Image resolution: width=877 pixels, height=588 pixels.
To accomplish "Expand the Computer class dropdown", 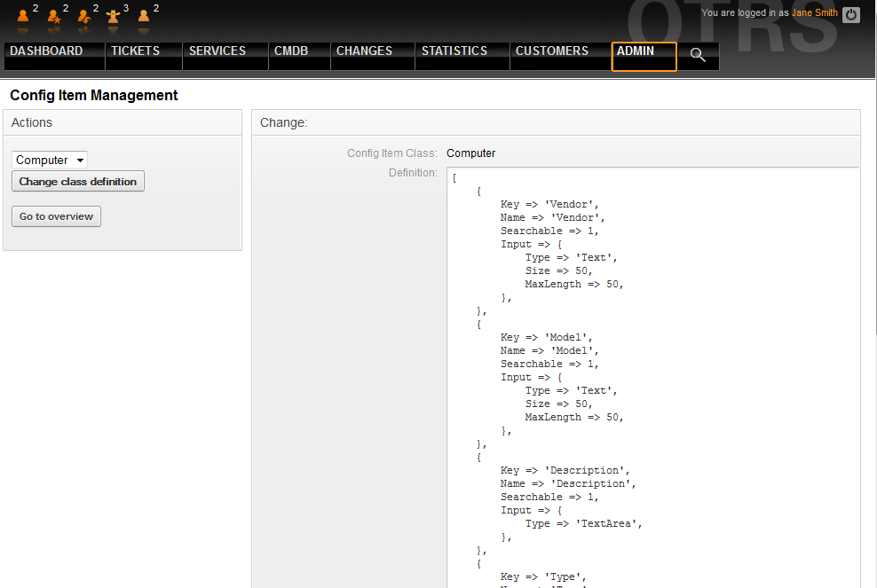I will pos(50,160).
